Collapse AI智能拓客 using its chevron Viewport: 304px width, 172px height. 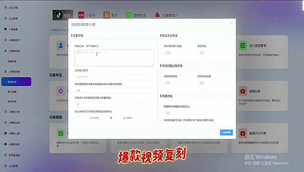click(27, 71)
